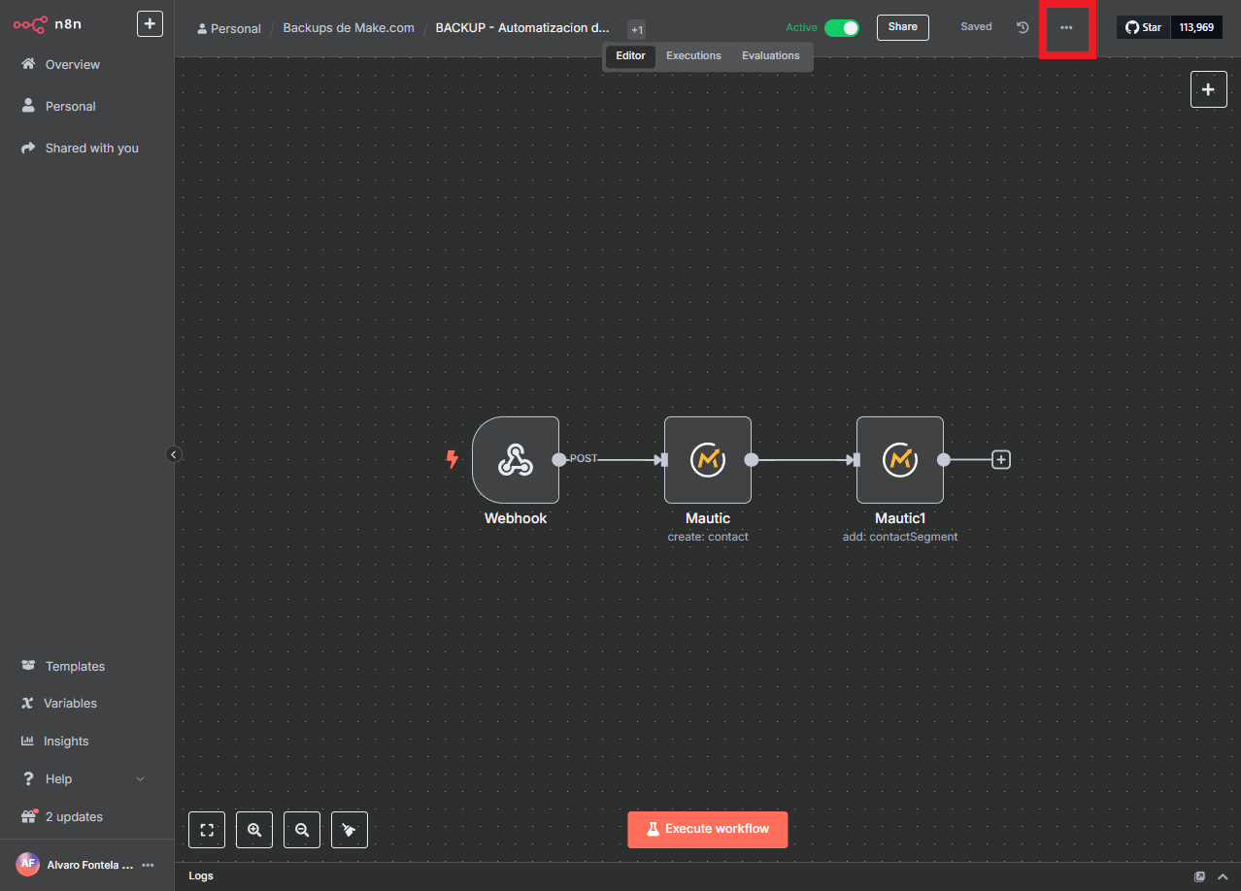
Task: Click the POST connection label
Action: pos(584,458)
